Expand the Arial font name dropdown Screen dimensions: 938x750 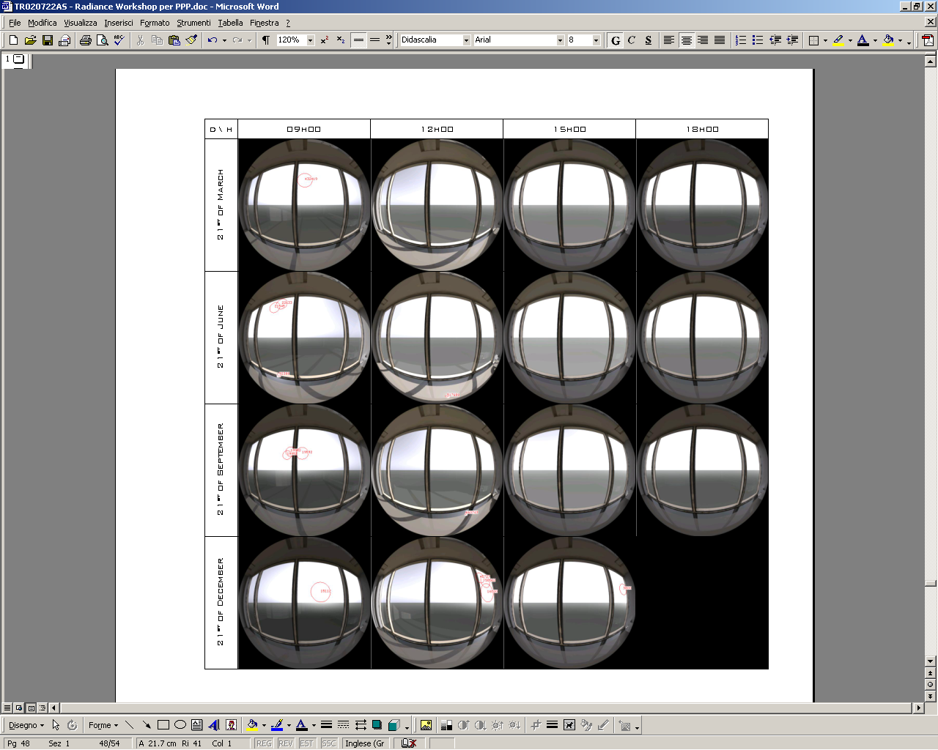point(560,40)
